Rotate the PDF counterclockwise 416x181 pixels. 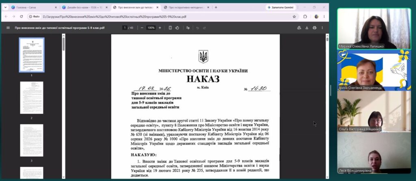tap(177, 28)
